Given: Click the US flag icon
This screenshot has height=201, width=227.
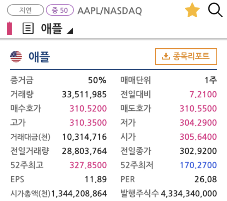Looking at the screenshot, I should click(16, 56).
